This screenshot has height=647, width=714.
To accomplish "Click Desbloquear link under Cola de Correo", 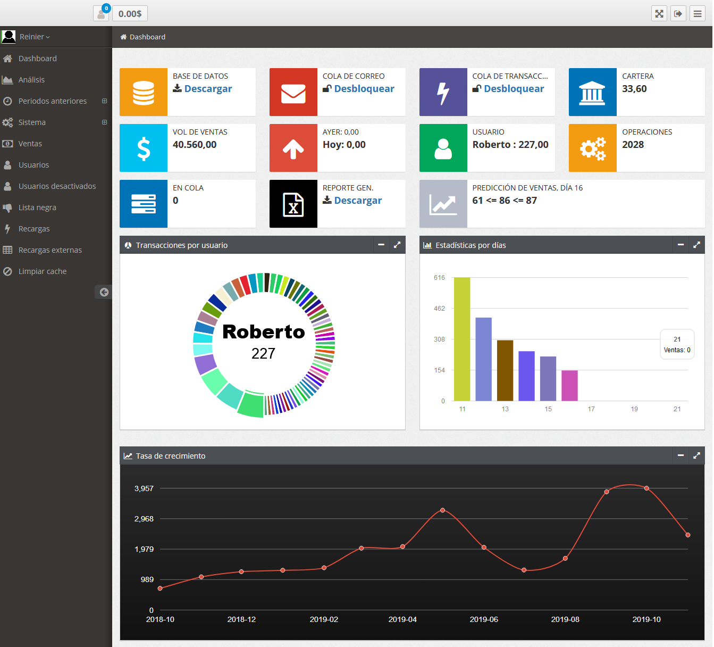I will click(x=364, y=89).
